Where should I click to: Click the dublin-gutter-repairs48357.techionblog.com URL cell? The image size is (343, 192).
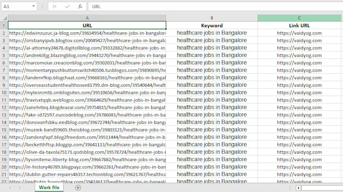87,174
